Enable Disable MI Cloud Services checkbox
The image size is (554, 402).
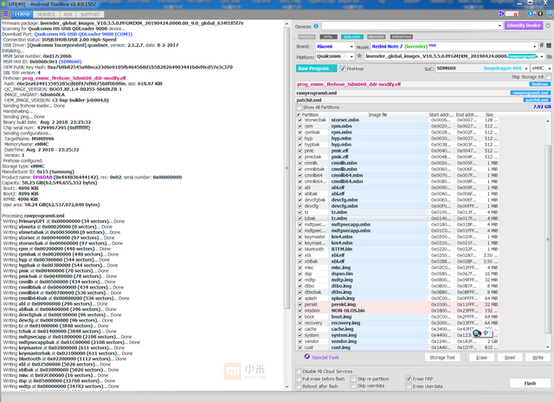click(298, 371)
